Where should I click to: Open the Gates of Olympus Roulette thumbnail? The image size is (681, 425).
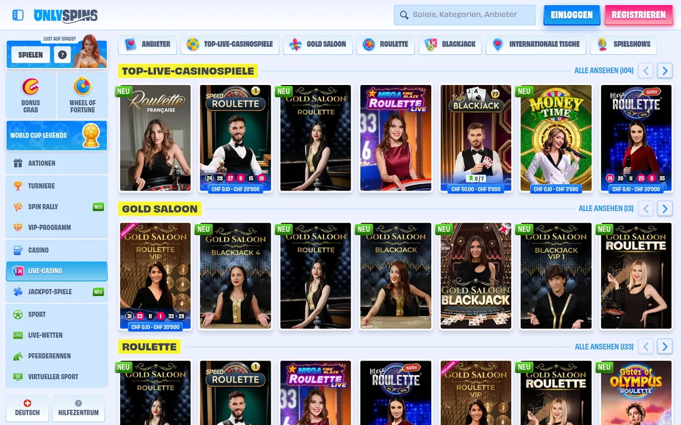click(636, 393)
